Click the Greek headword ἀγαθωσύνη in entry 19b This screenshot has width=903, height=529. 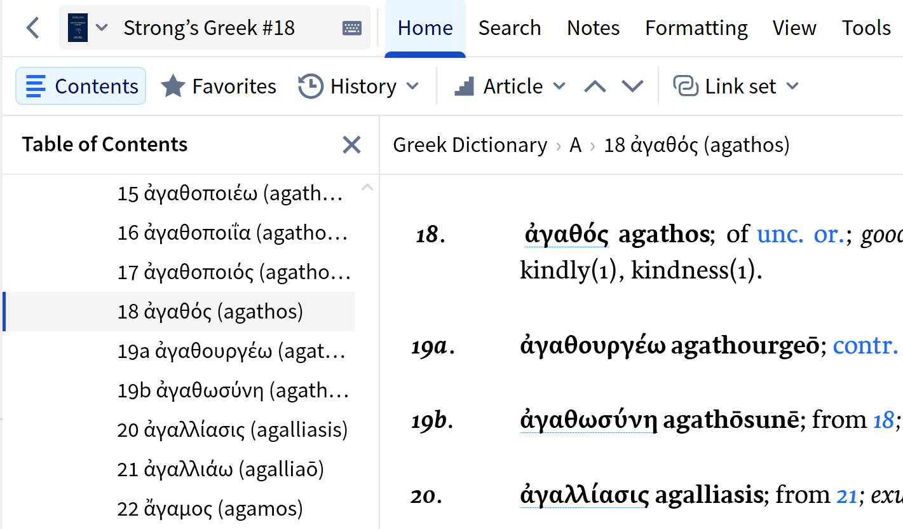(588, 420)
